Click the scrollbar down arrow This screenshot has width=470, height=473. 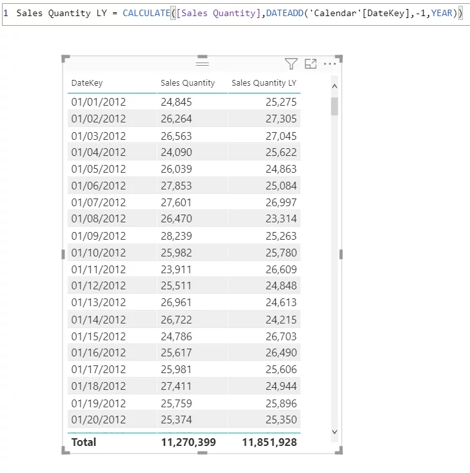point(335,432)
